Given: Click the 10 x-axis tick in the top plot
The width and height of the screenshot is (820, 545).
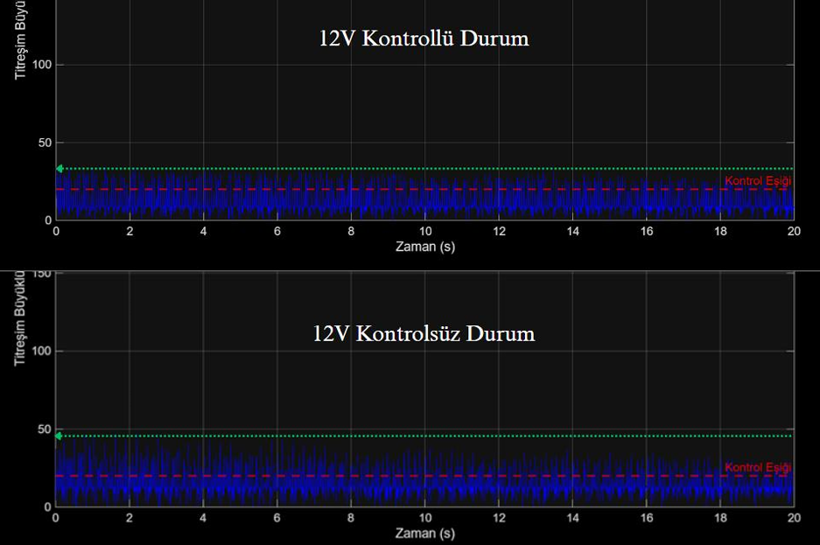Looking at the screenshot, I should coord(424,232).
